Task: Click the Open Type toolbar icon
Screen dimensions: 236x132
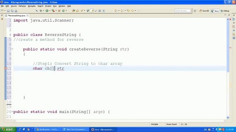Action: click(x=73, y=11)
